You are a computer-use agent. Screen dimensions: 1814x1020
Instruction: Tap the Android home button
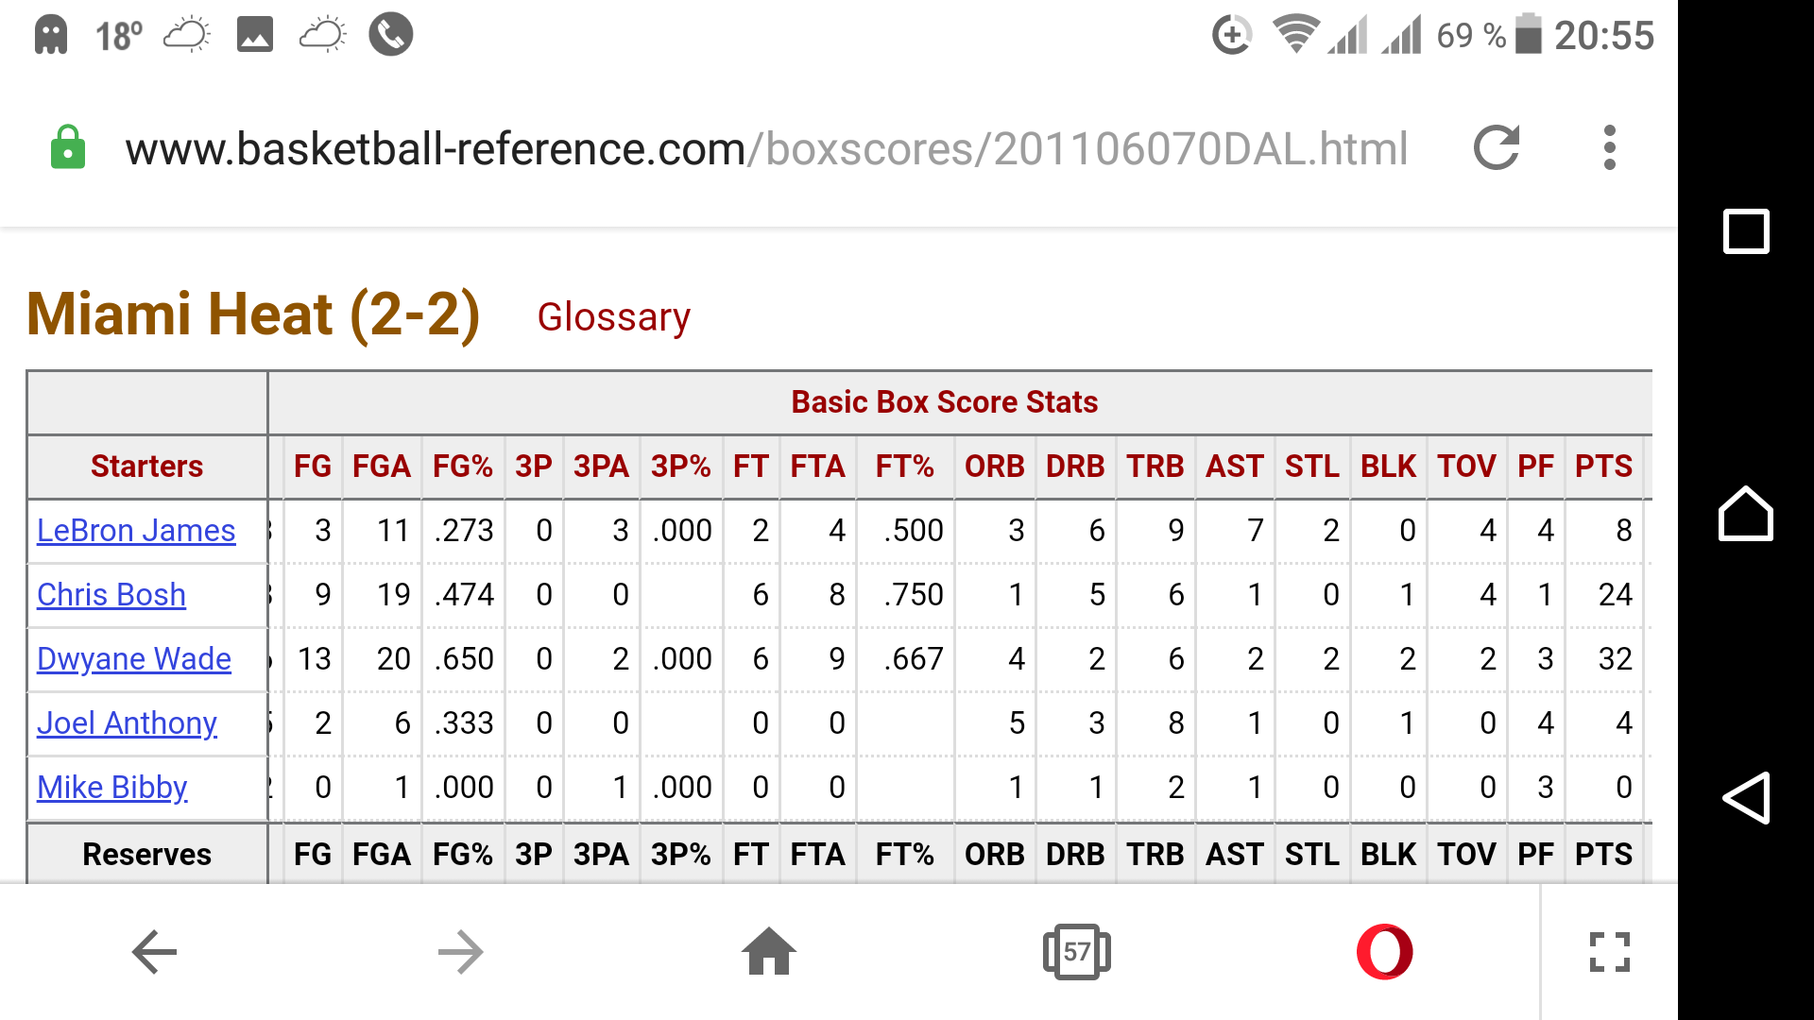click(1746, 514)
